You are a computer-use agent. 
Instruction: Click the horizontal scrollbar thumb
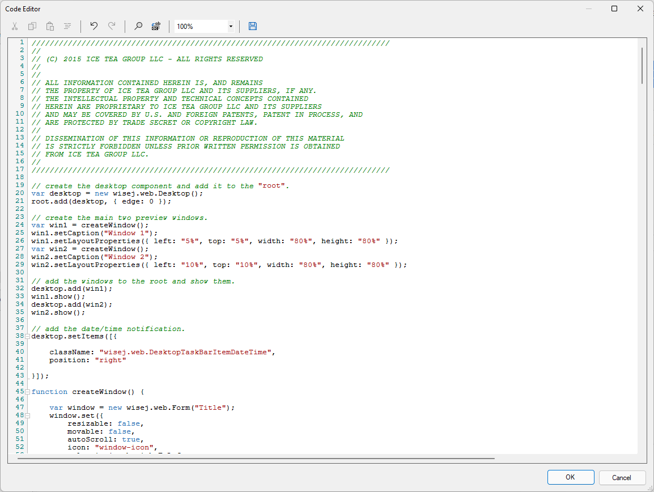click(256, 458)
